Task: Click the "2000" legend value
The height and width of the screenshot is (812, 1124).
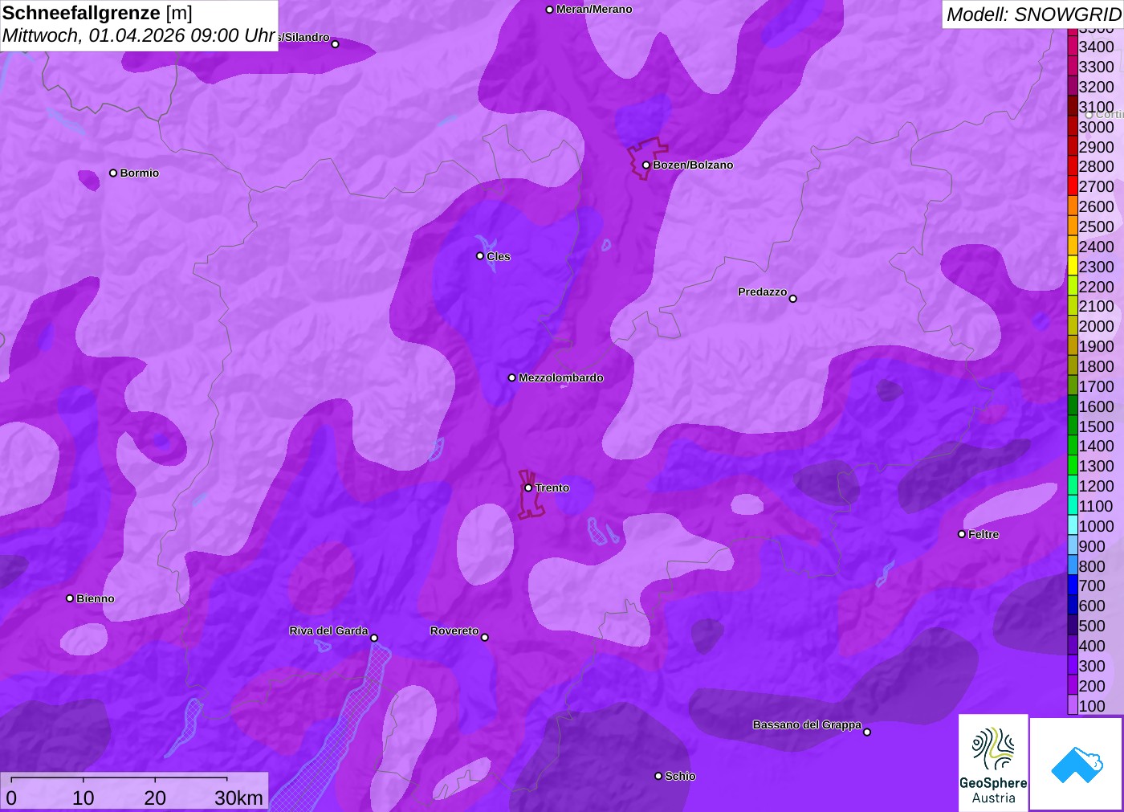Action: point(1097,326)
